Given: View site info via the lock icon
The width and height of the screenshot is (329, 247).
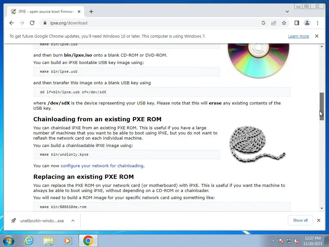Looking at the screenshot, I should tap(45, 23).
